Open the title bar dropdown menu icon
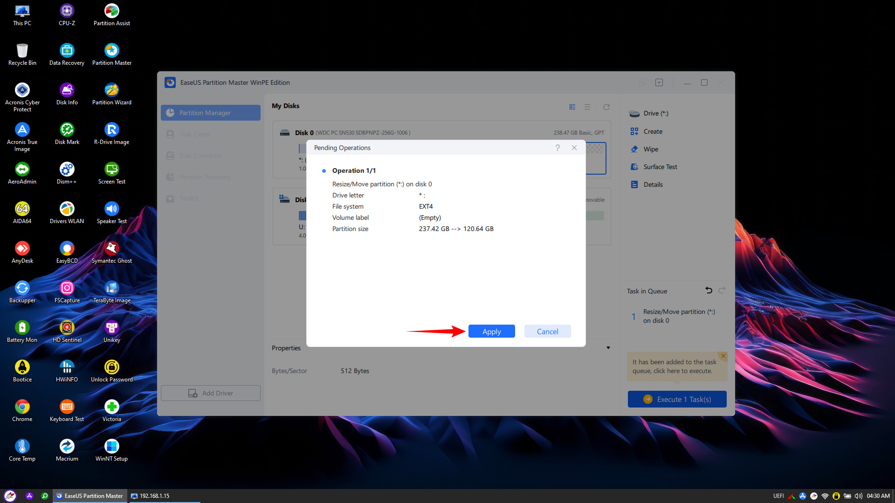 [659, 82]
